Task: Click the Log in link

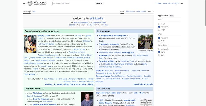Action: point(177,3)
